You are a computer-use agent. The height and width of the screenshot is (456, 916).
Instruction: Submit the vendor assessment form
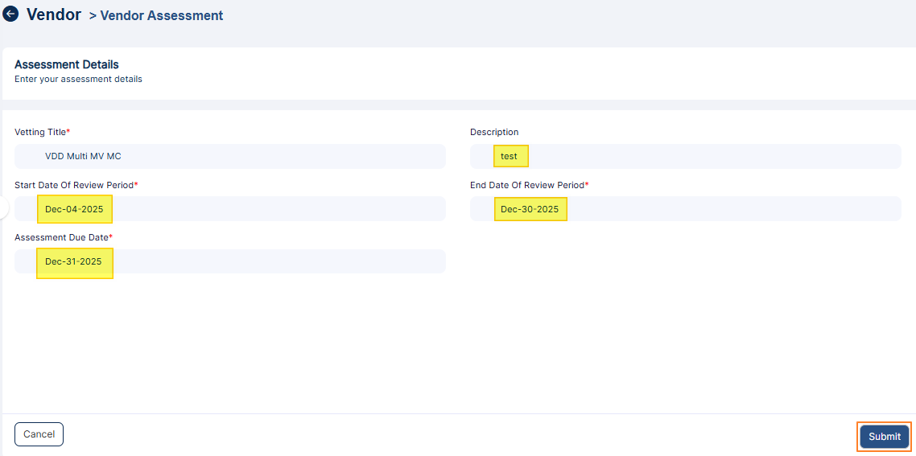click(884, 437)
